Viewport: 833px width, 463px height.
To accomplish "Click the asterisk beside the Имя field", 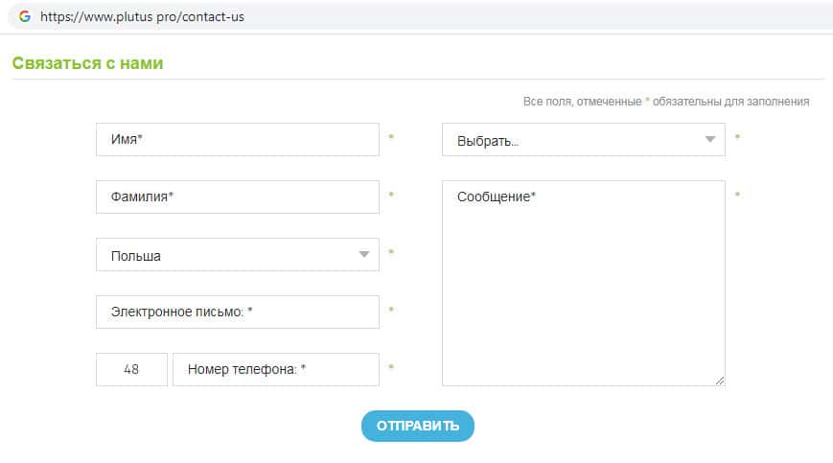I will (x=391, y=138).
